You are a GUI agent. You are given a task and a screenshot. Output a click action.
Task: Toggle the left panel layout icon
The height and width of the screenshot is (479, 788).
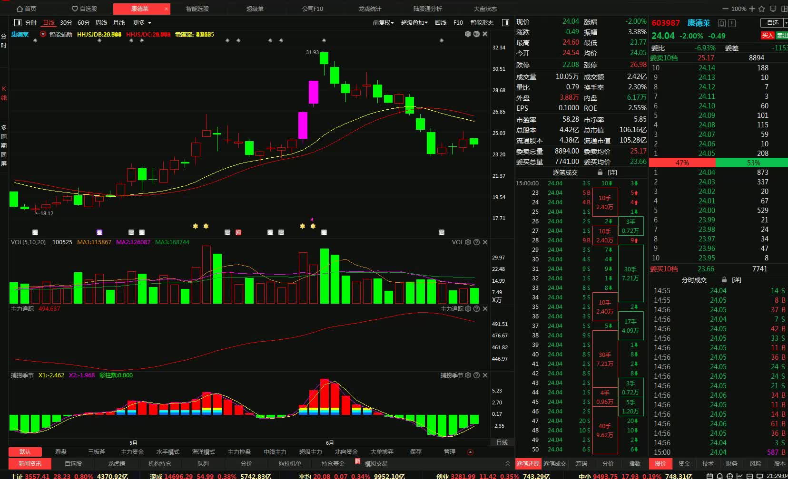[x=18, y=22]
